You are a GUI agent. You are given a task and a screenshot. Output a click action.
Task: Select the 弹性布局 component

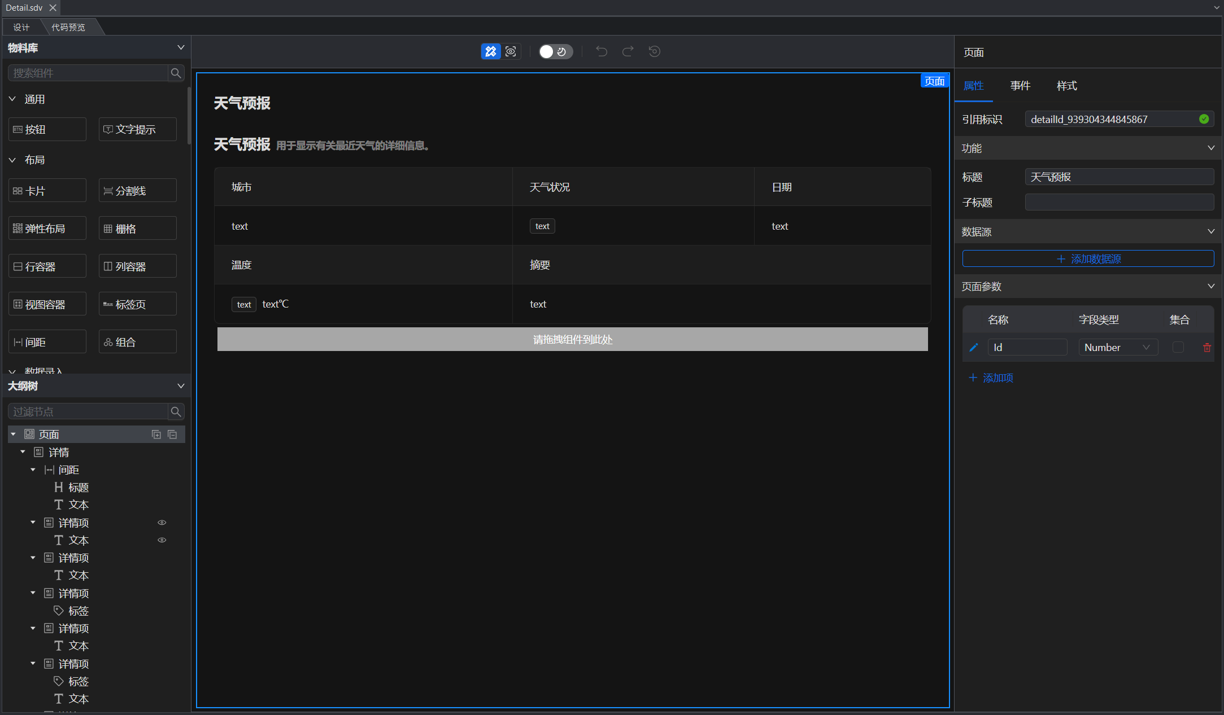click(x=47, y=229)
